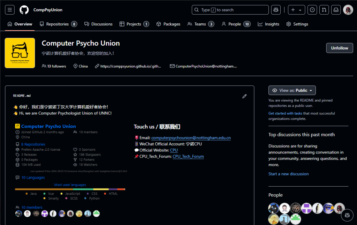The image size is (357, 225).
Task: Open the 10 Languages metrics link
Action: [33, 178]
